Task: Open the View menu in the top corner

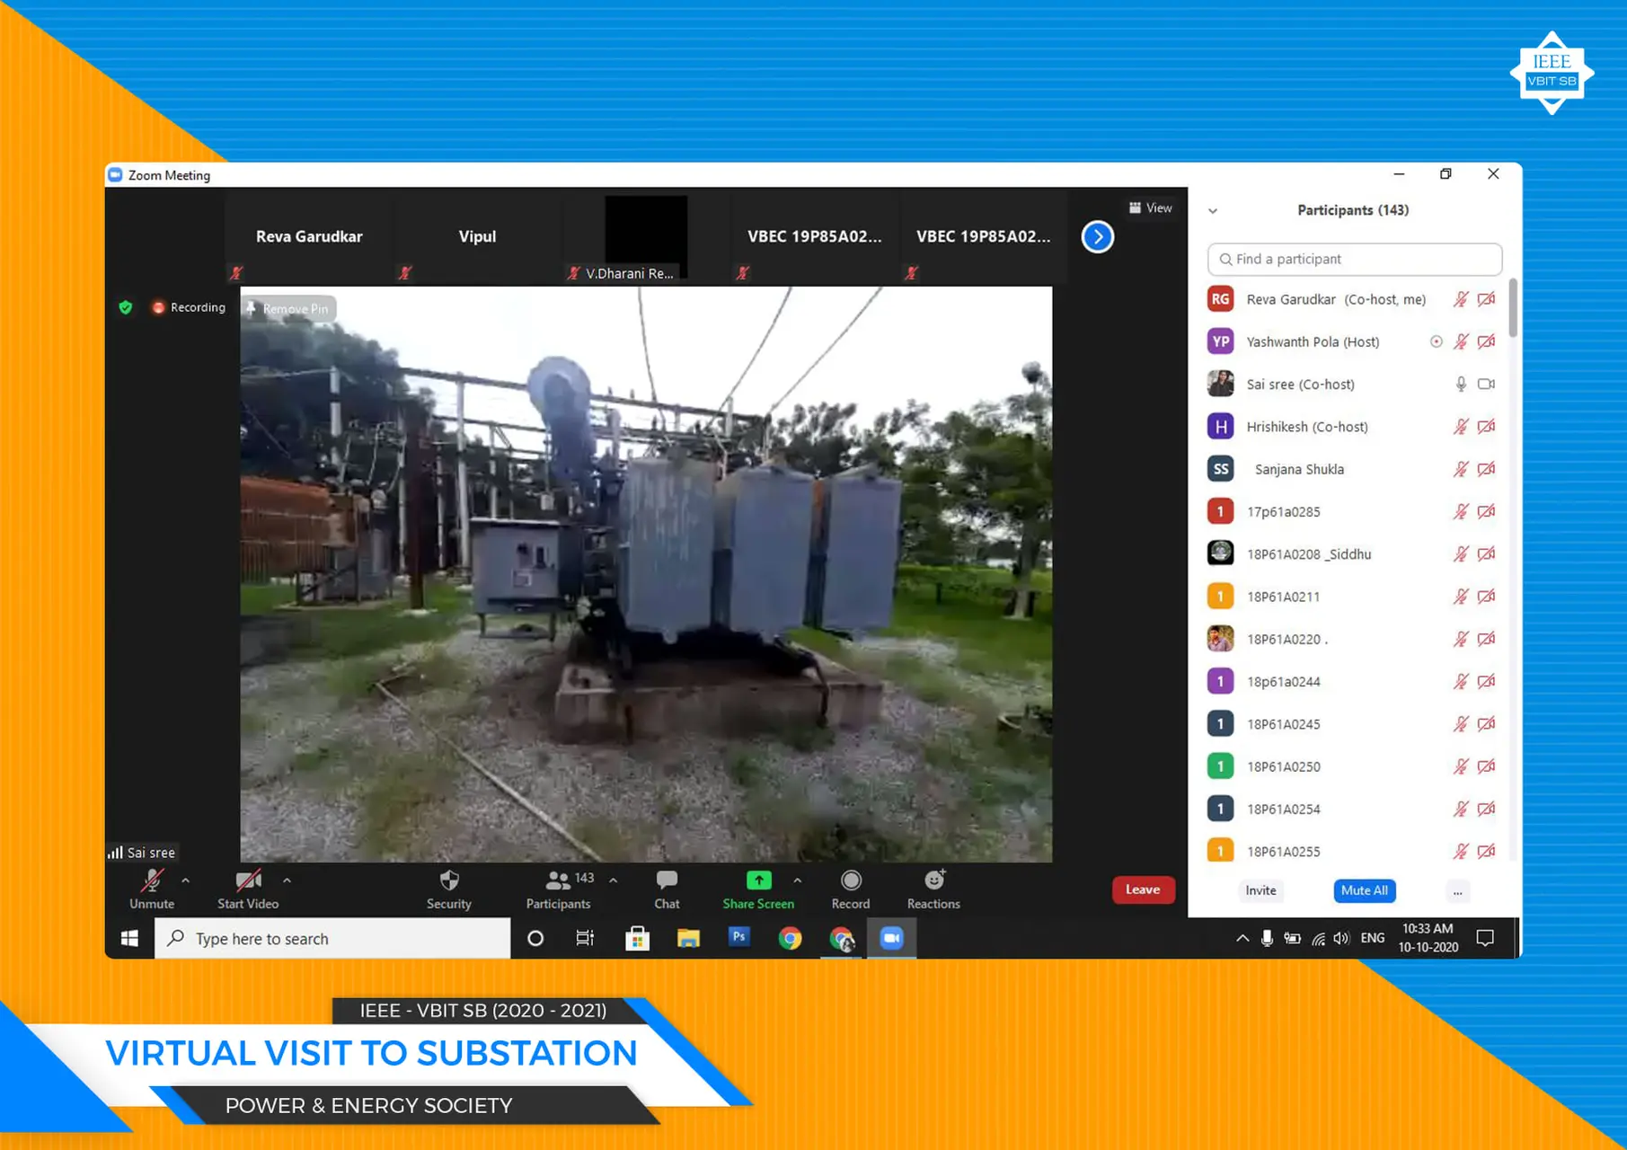Action: [1151, 208]
